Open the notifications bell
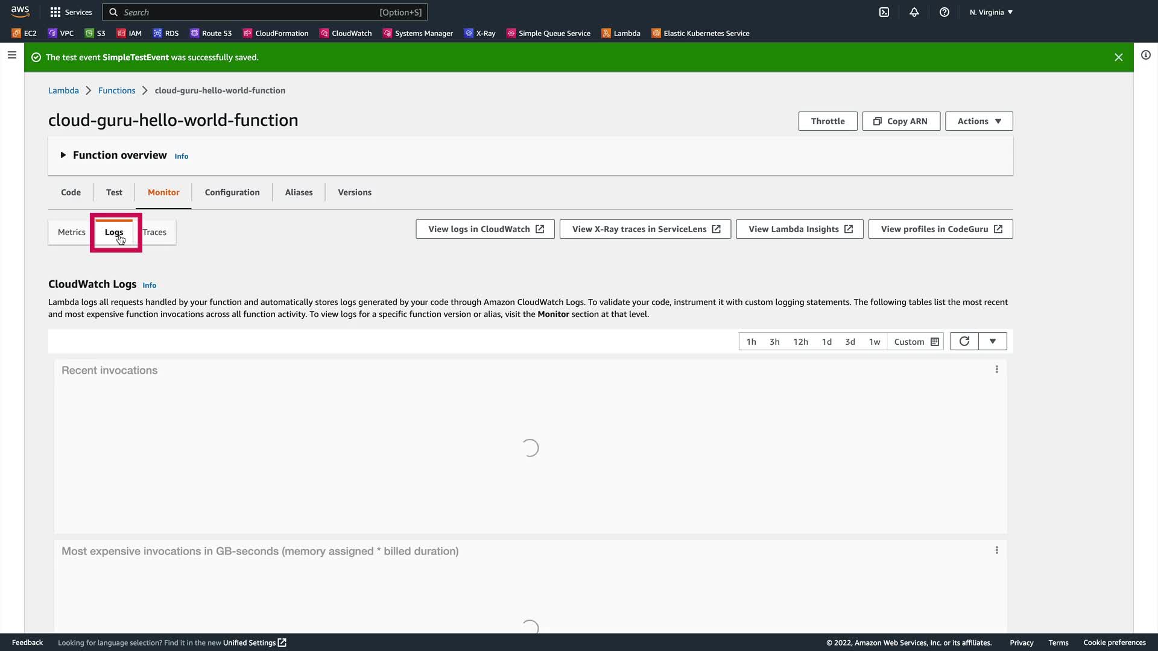 pos(914,12)
